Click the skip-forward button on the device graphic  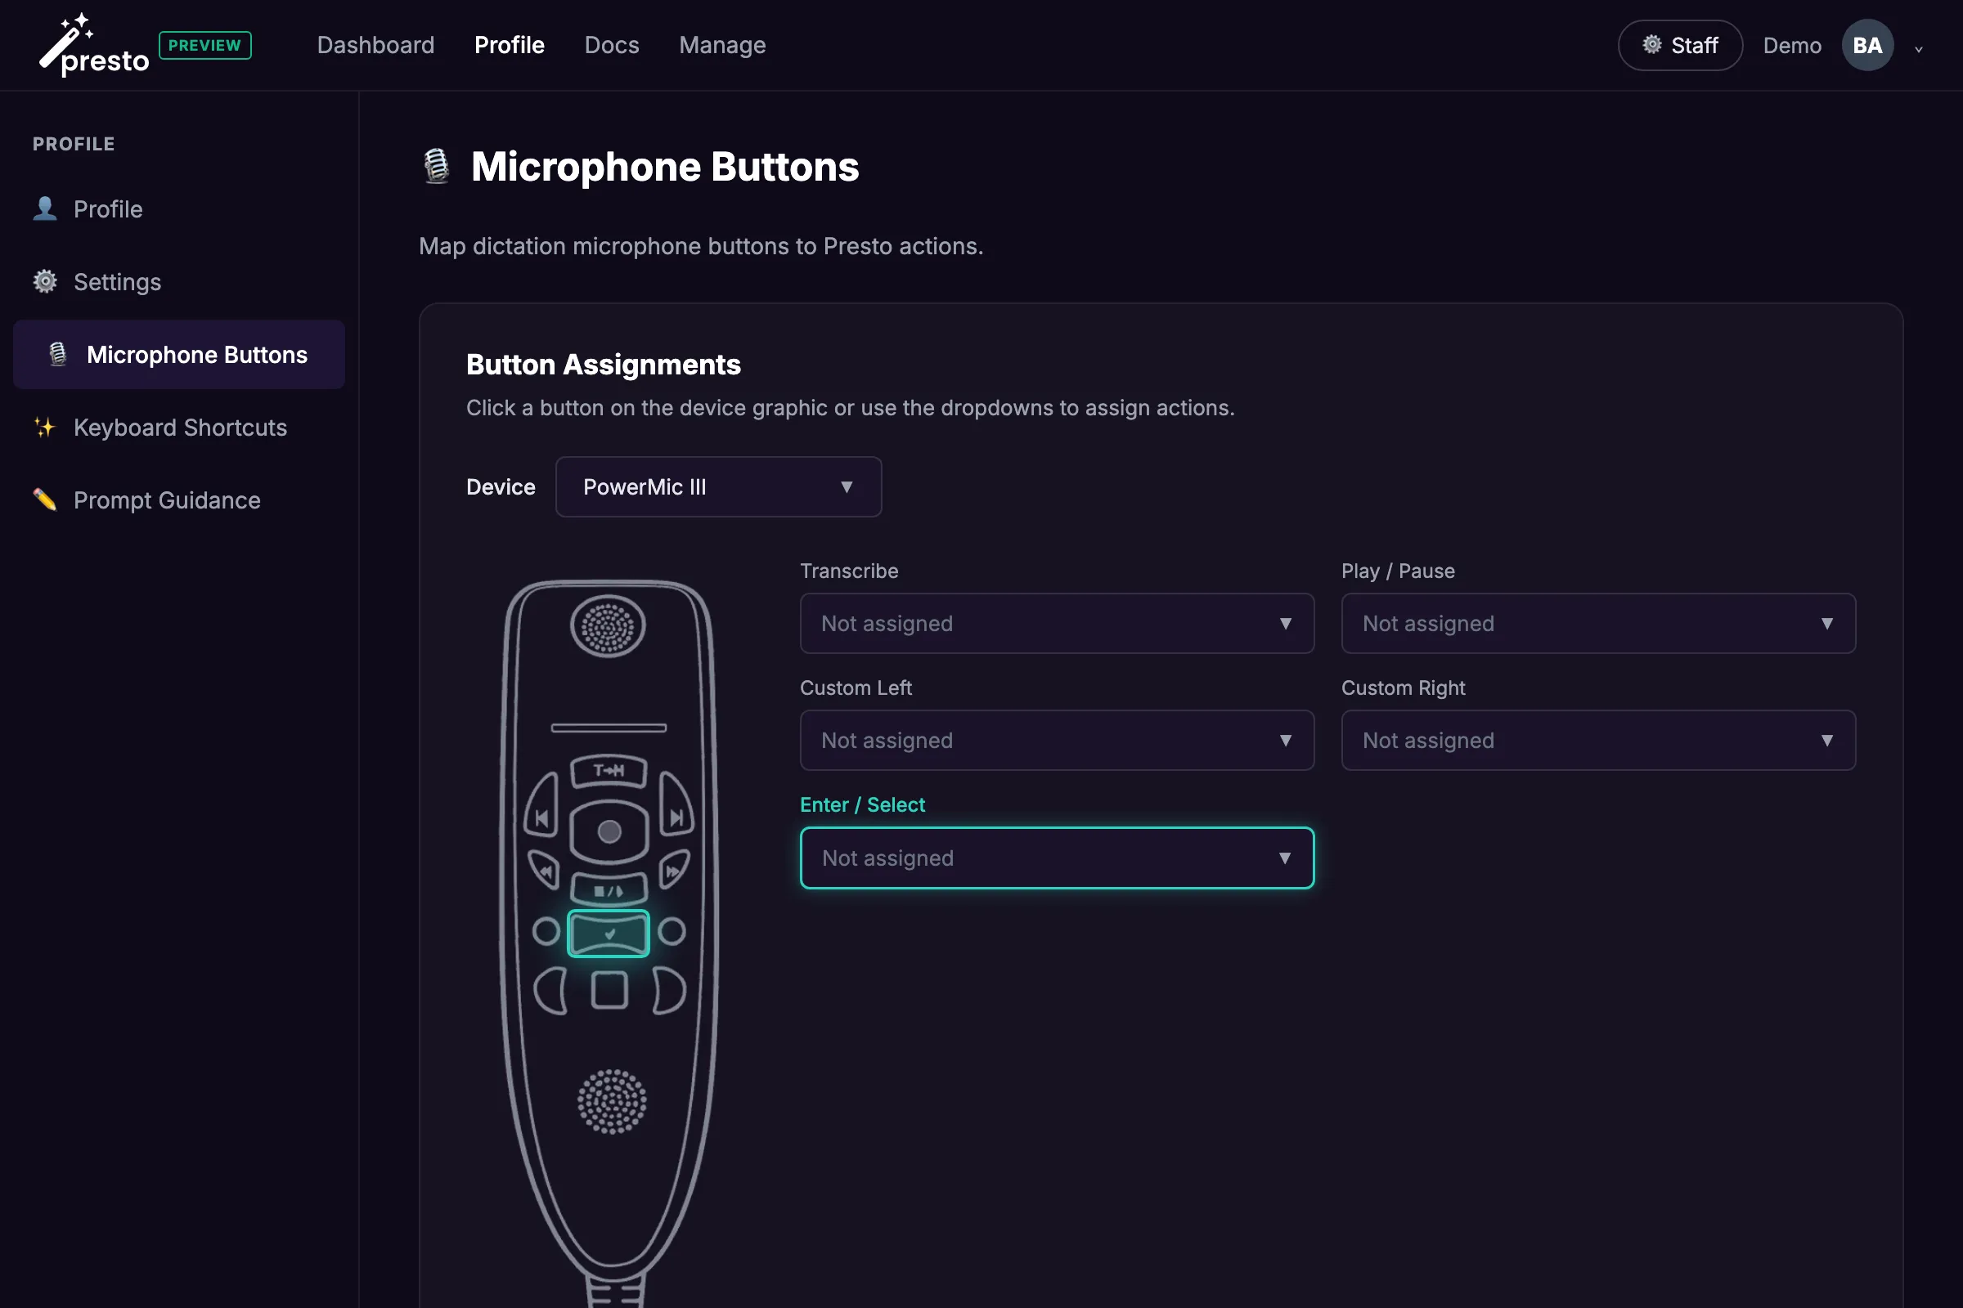tap(676, 817)
